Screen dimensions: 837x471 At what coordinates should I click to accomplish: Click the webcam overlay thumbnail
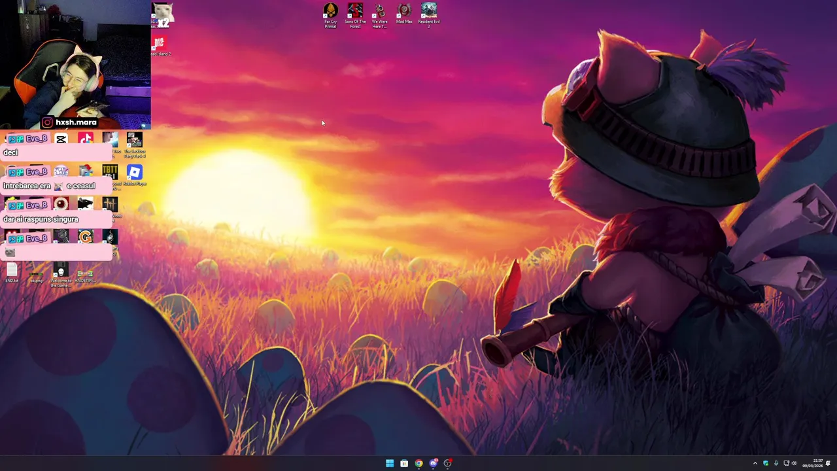click(75, 64)
